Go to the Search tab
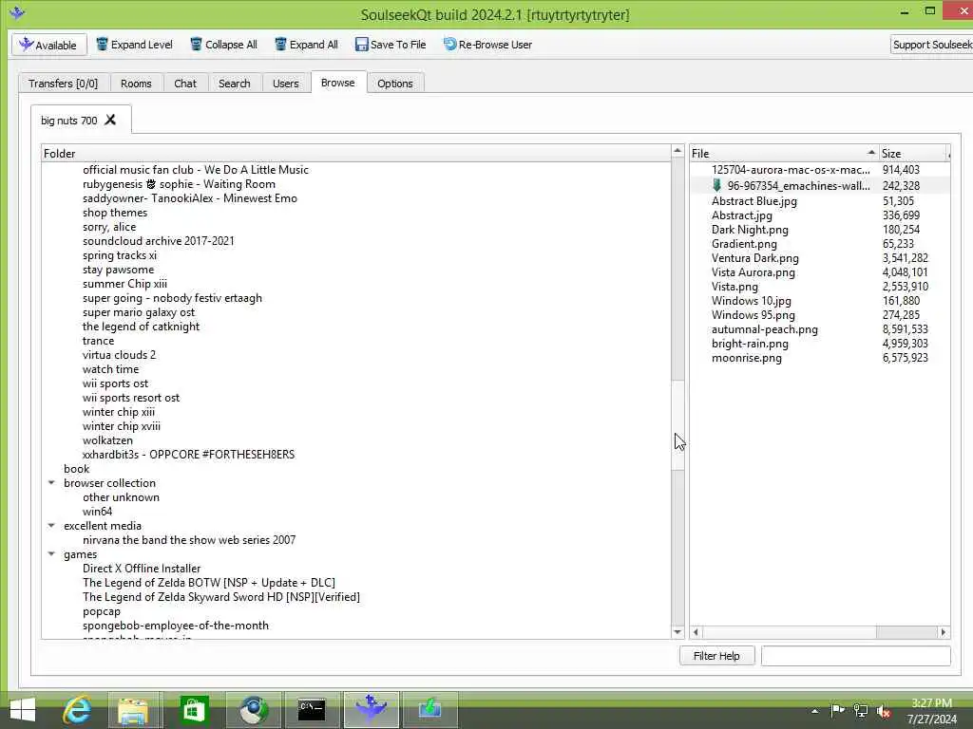The width and height of the screenshot is (973, 729). point(234,84)
